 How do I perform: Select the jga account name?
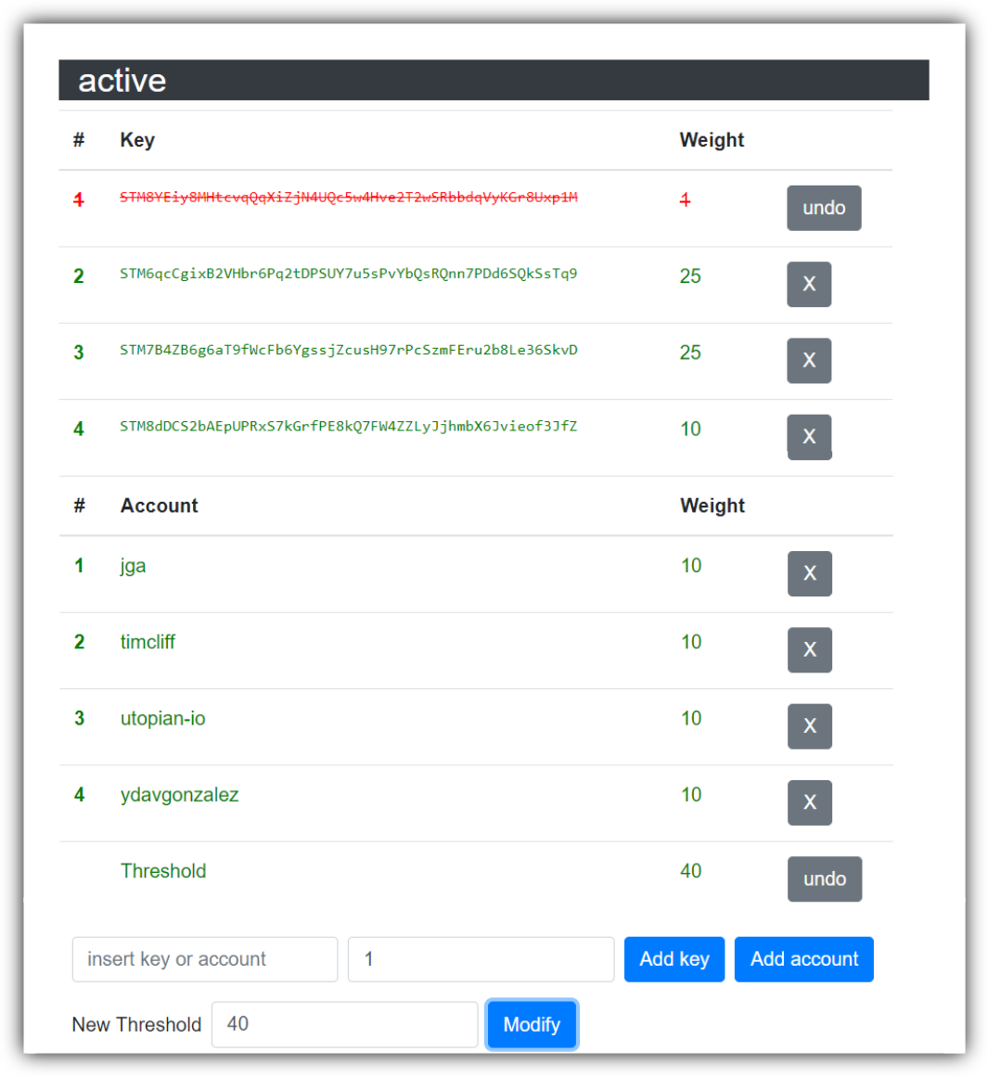(x=134, y=566)
